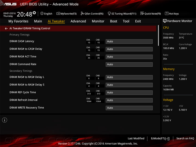Screen dimensions: 196x147
Task: Click the EZ Tuning Wizard bulb icon
Action: 109,13
